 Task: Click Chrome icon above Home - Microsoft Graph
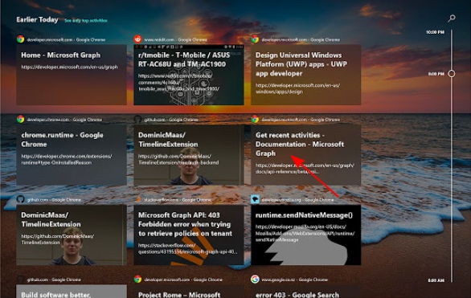[x=20, y=39]
